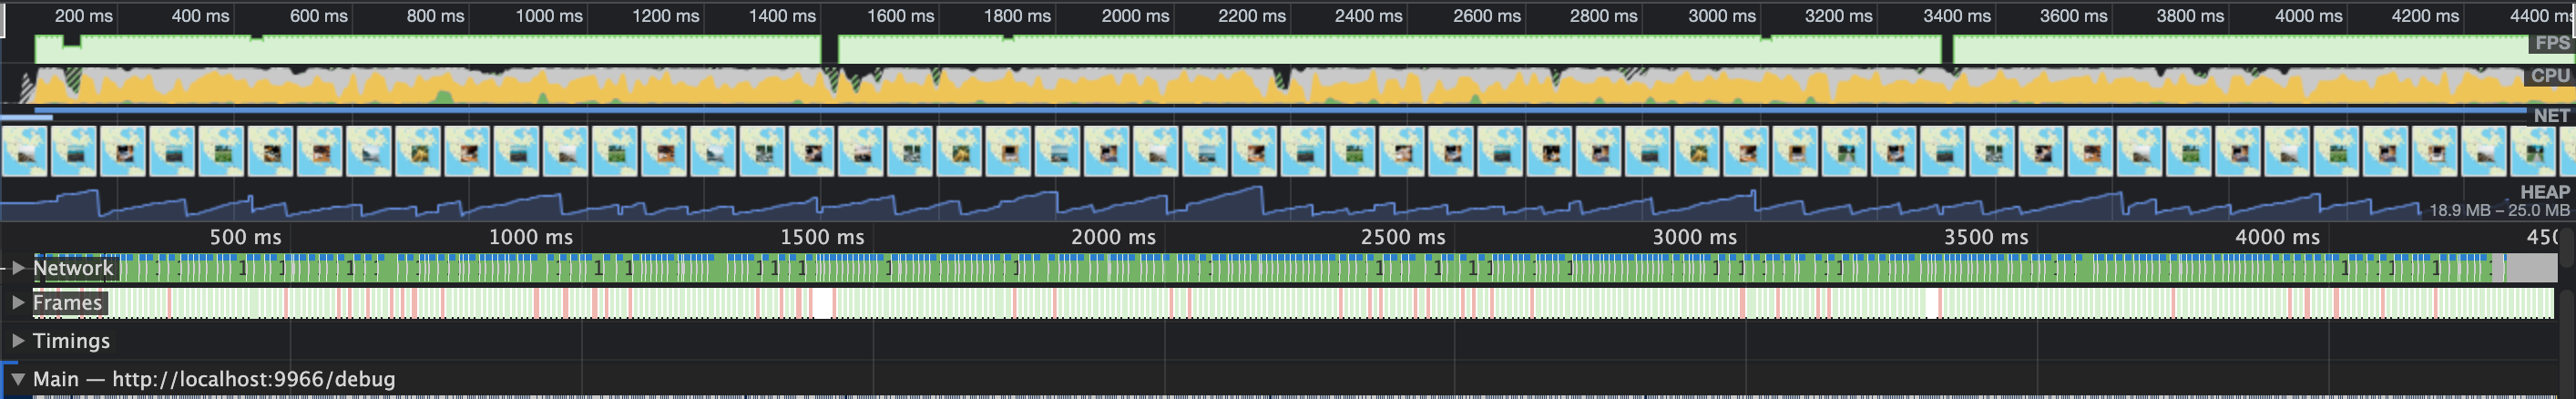2576x399 pixels.
Task: Go to the 3600 ms overview marker
Action: click(x=2073, y=16)
